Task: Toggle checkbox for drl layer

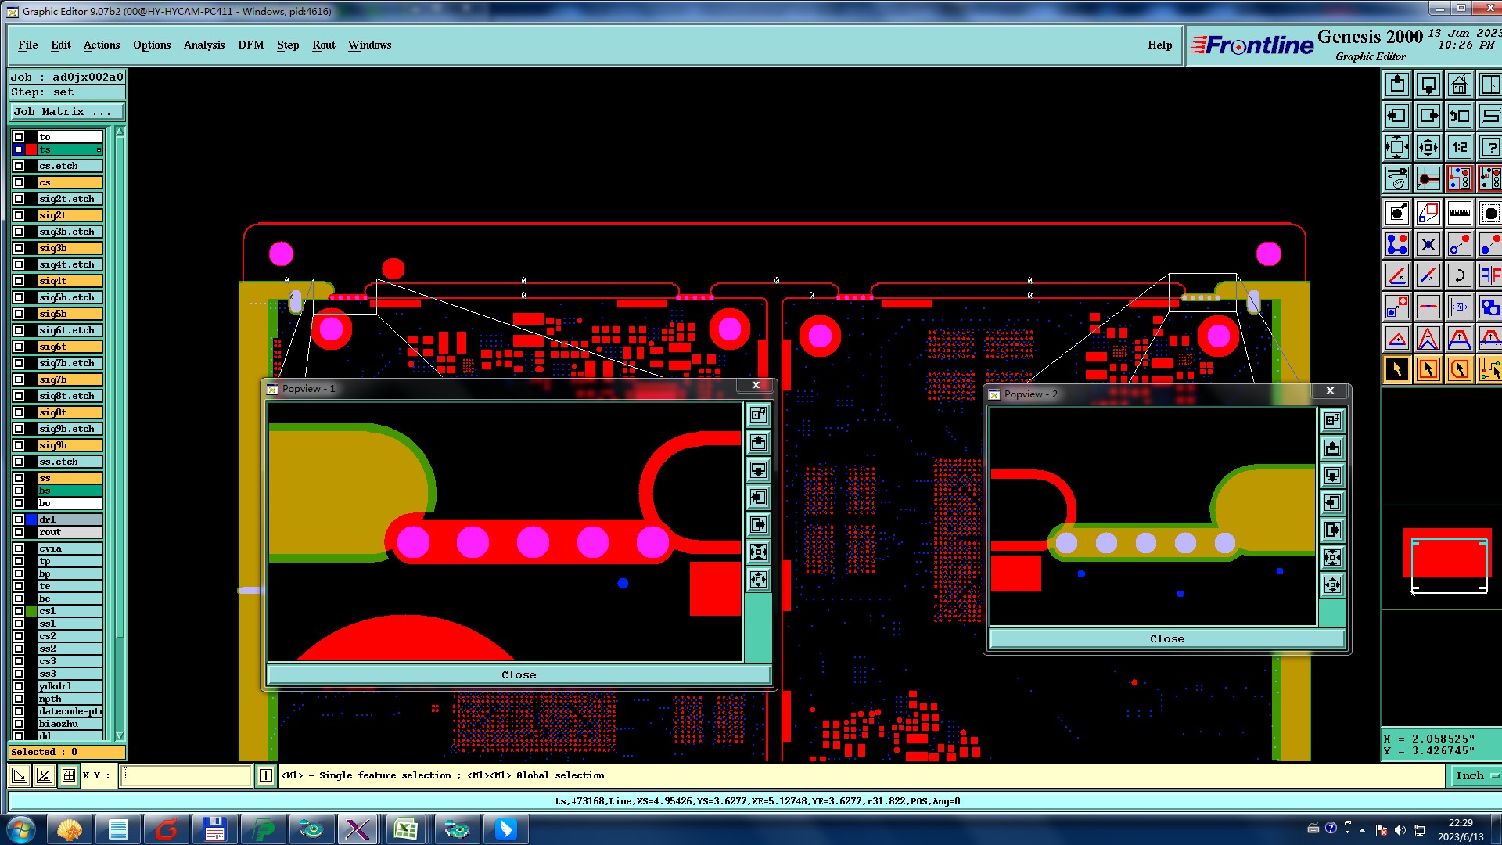Action: click(19, 520)
